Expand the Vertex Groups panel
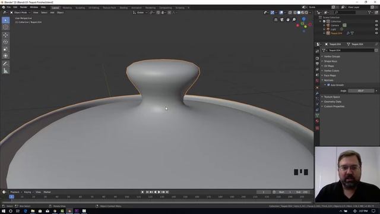Screen dimensions: 380x214 coord(332,56)
